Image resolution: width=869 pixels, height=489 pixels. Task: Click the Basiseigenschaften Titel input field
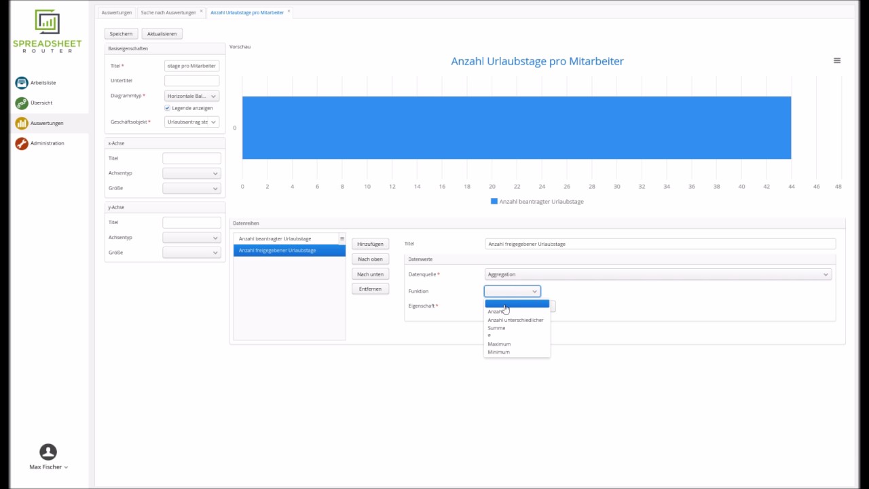[191, 66]
